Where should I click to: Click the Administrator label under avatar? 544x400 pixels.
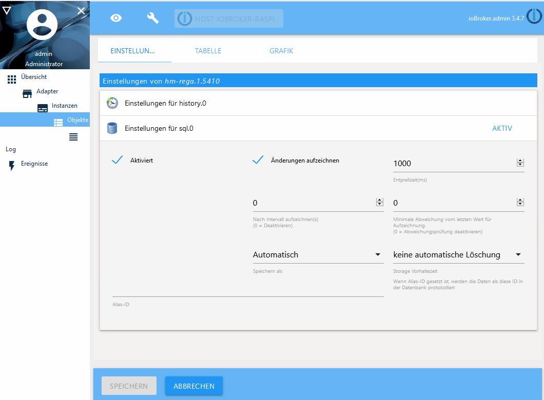(44, 64)
